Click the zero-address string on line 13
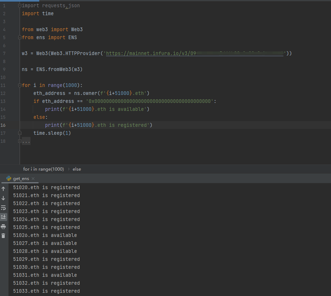331x296 pixels. (x=150, y=101)
